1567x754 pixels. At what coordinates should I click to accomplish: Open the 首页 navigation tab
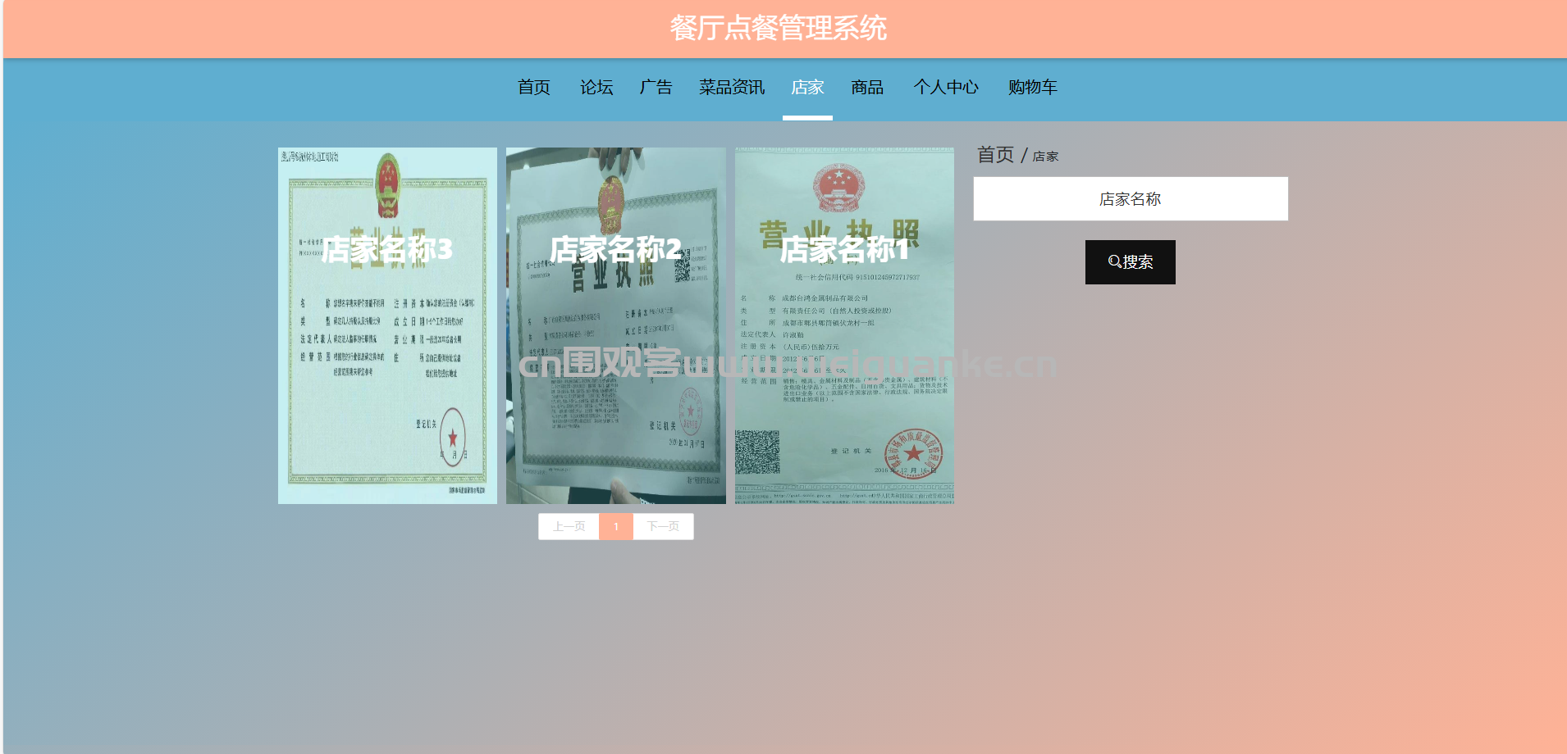point(534,87)
